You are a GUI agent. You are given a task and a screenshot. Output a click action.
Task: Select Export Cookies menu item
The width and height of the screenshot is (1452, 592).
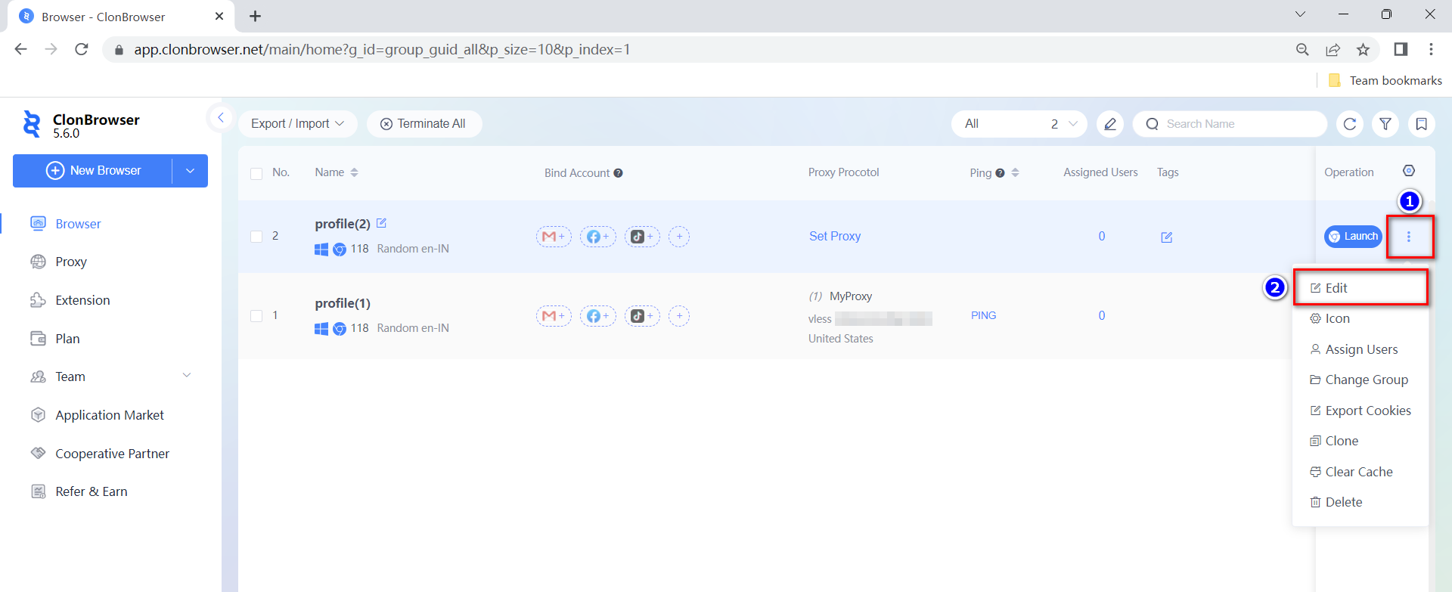click(x=1367, y=411)
